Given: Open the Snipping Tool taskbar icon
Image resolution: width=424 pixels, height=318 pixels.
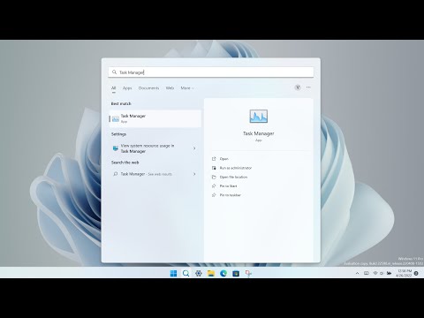Looking at the screenshot, I should tap(248, 274).
